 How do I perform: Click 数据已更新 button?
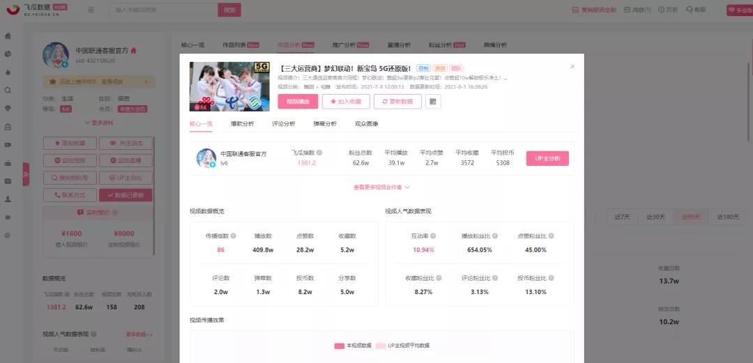(125, 195)
